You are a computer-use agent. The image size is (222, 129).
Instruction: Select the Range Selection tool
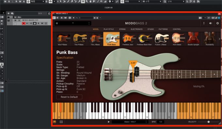coord(64,1)
